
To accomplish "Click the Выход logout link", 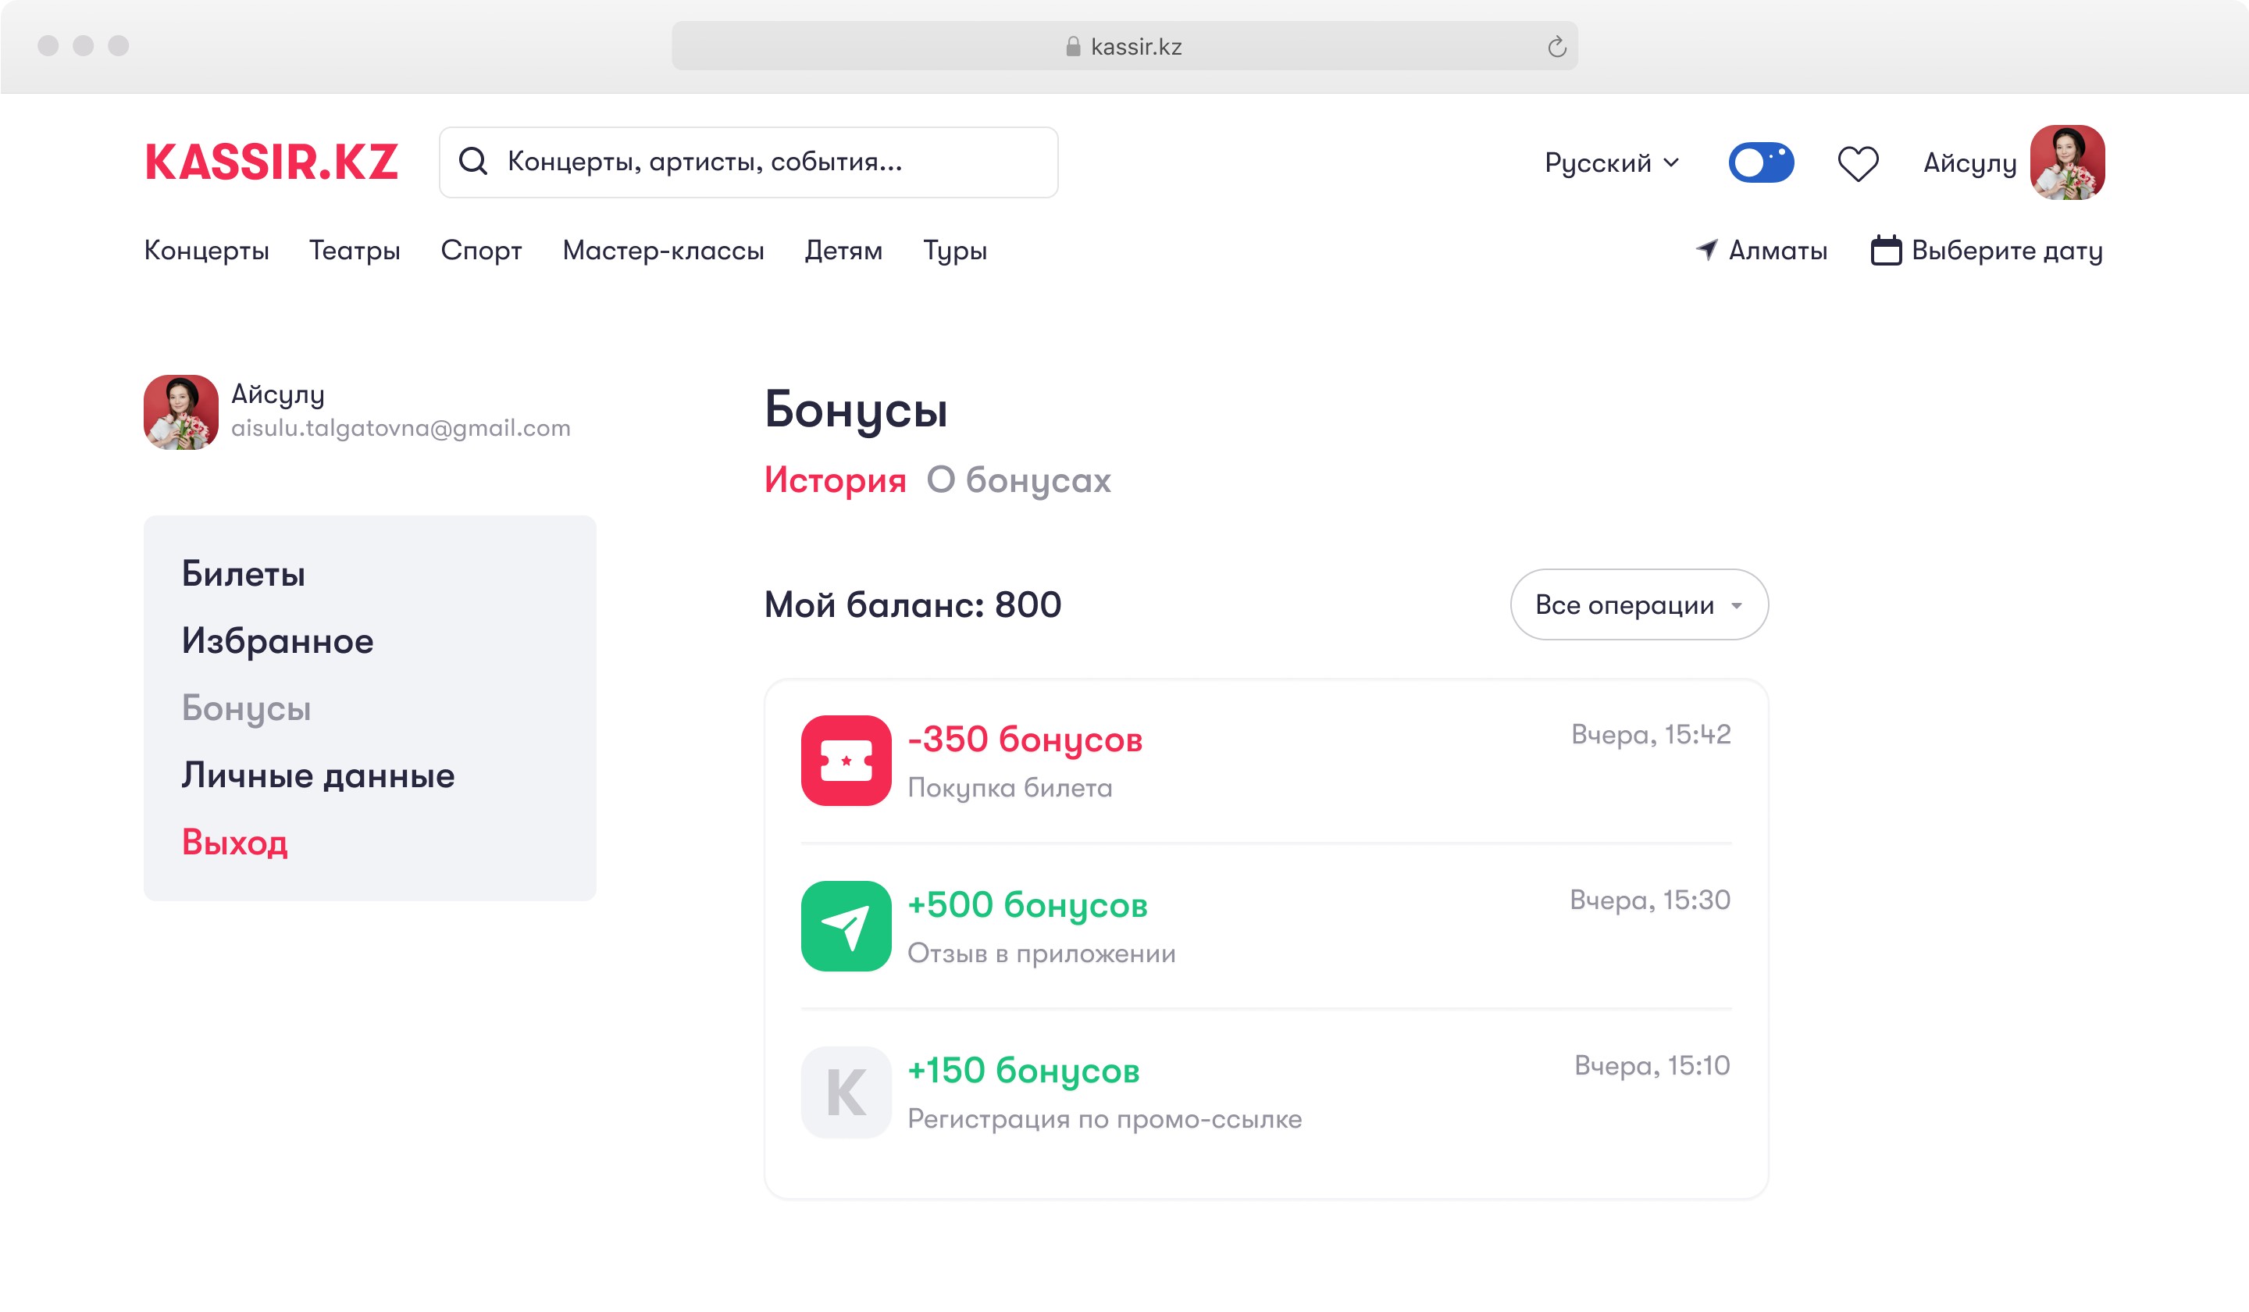I will tap(235, 843).
